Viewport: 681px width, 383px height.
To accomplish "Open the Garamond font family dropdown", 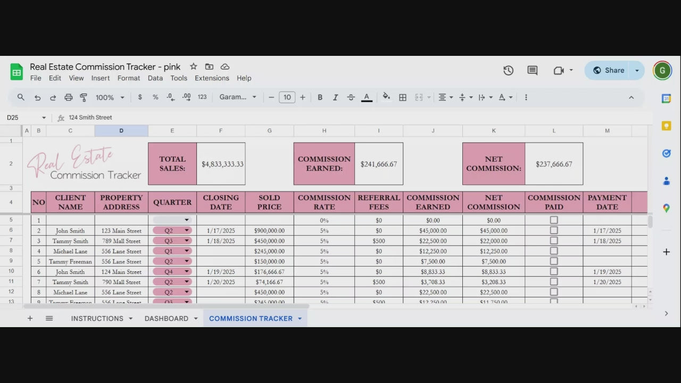I will (x=238, y=97).
